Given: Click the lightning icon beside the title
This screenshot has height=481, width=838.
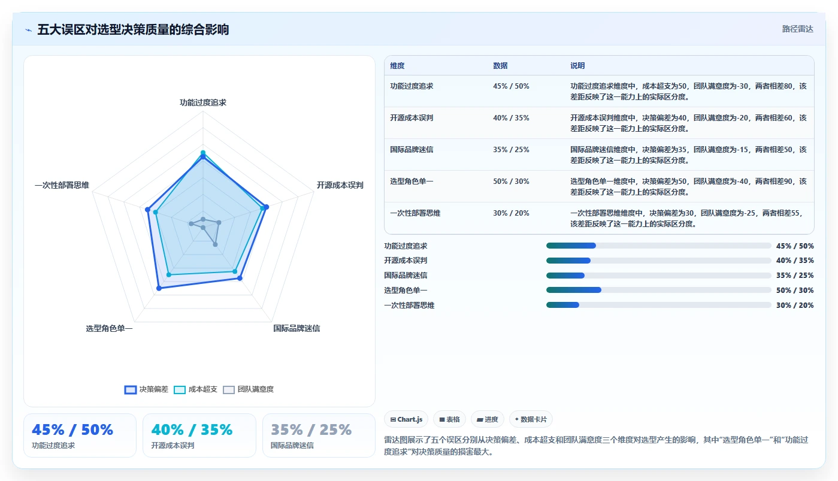Looking at the screenshot, I should (x=29, y=30).
